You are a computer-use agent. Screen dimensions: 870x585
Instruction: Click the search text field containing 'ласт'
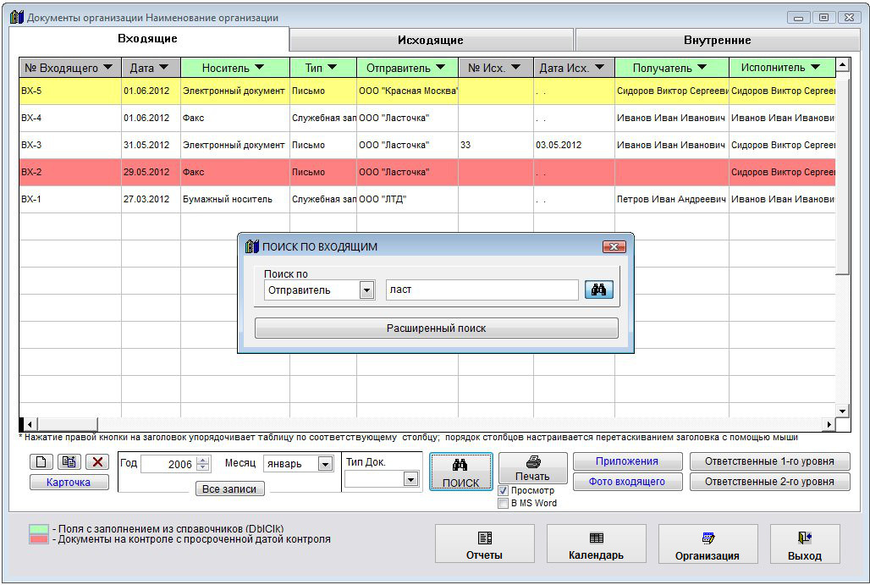pyautogui.click(x=482, y=290)
